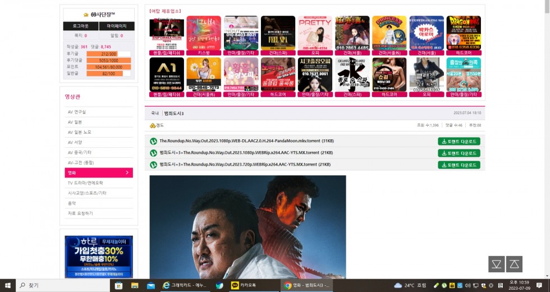Click the 범죄도시3 movie poster image
The height and width of the screenshot is (292, 550).
(247, 227)
